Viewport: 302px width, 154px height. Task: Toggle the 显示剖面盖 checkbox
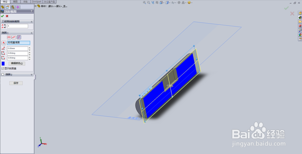click(x=3, y=68)
